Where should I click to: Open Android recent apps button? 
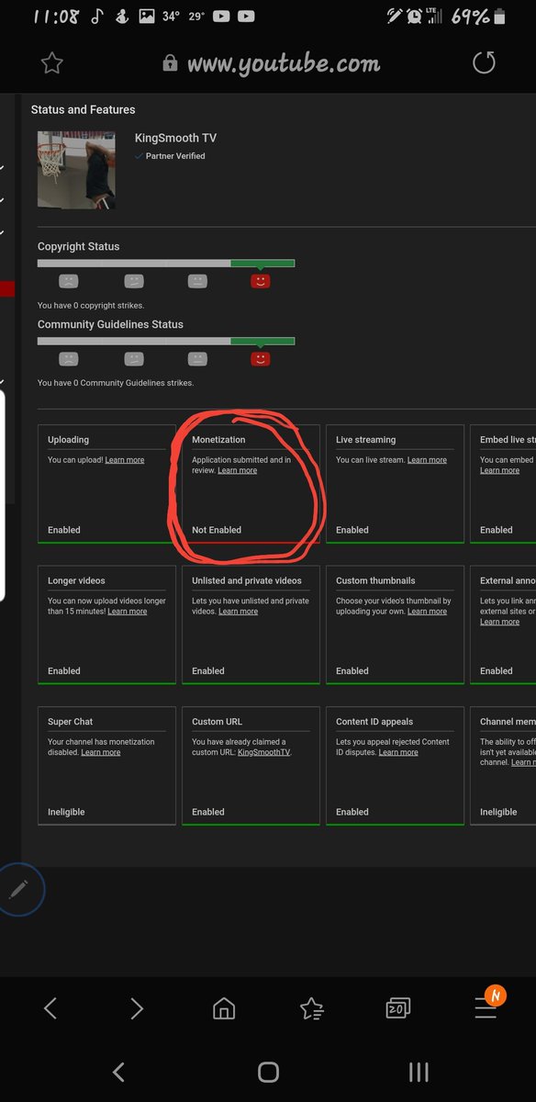click(419, 1072)
